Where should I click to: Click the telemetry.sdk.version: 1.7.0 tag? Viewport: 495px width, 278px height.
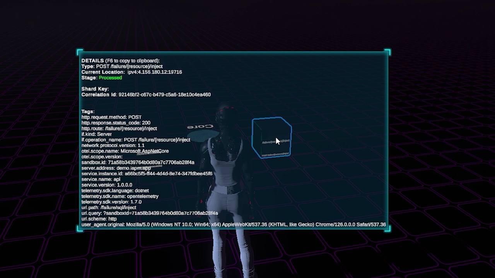coord(111,202)
